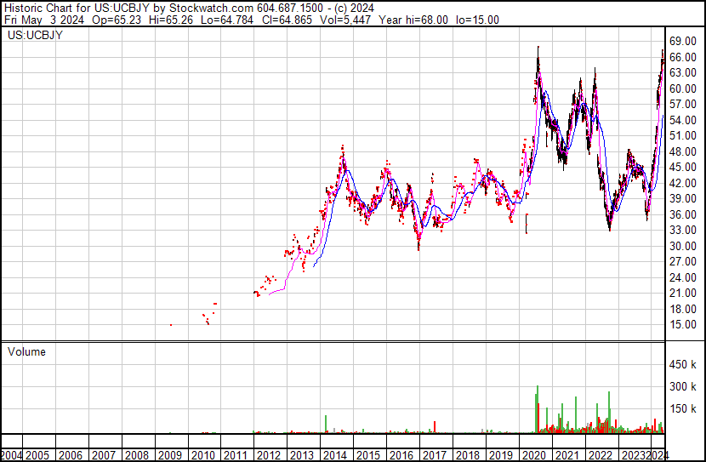Screen dimensions: 706x462
Task: Select the 2005 year label
Action: [37, 455]
